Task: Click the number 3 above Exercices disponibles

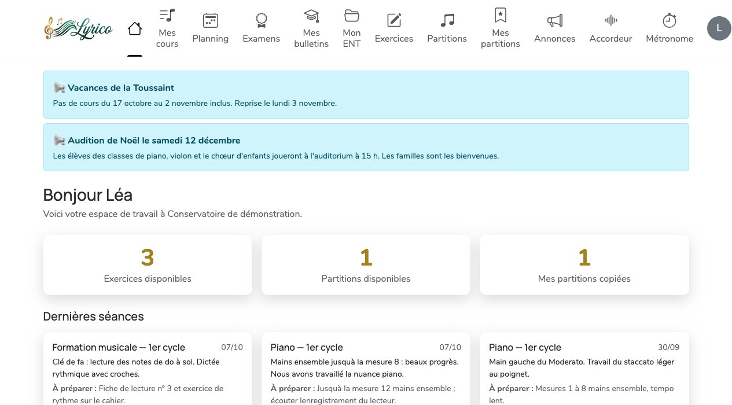Action: tap(148, 257)
